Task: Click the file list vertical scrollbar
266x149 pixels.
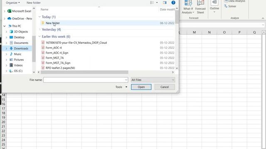Action: point(177,17)
